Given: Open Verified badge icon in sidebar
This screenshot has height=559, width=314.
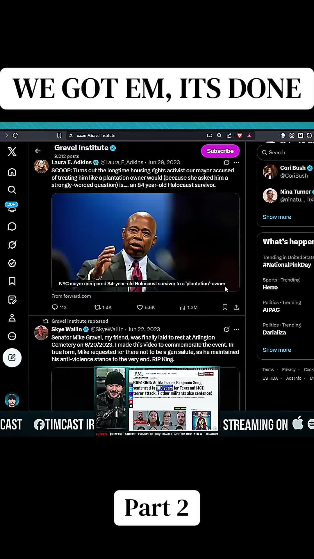Looking at the screenshot, I should (x=12, y=263).
